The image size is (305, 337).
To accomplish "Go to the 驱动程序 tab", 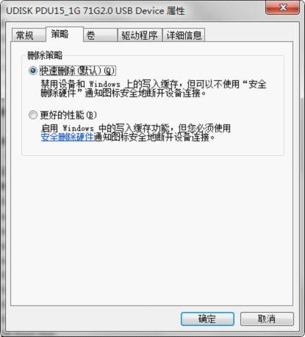I will (140, 35).
